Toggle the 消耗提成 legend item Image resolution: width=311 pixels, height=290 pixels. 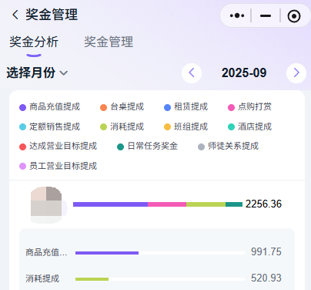click(122, 126)
